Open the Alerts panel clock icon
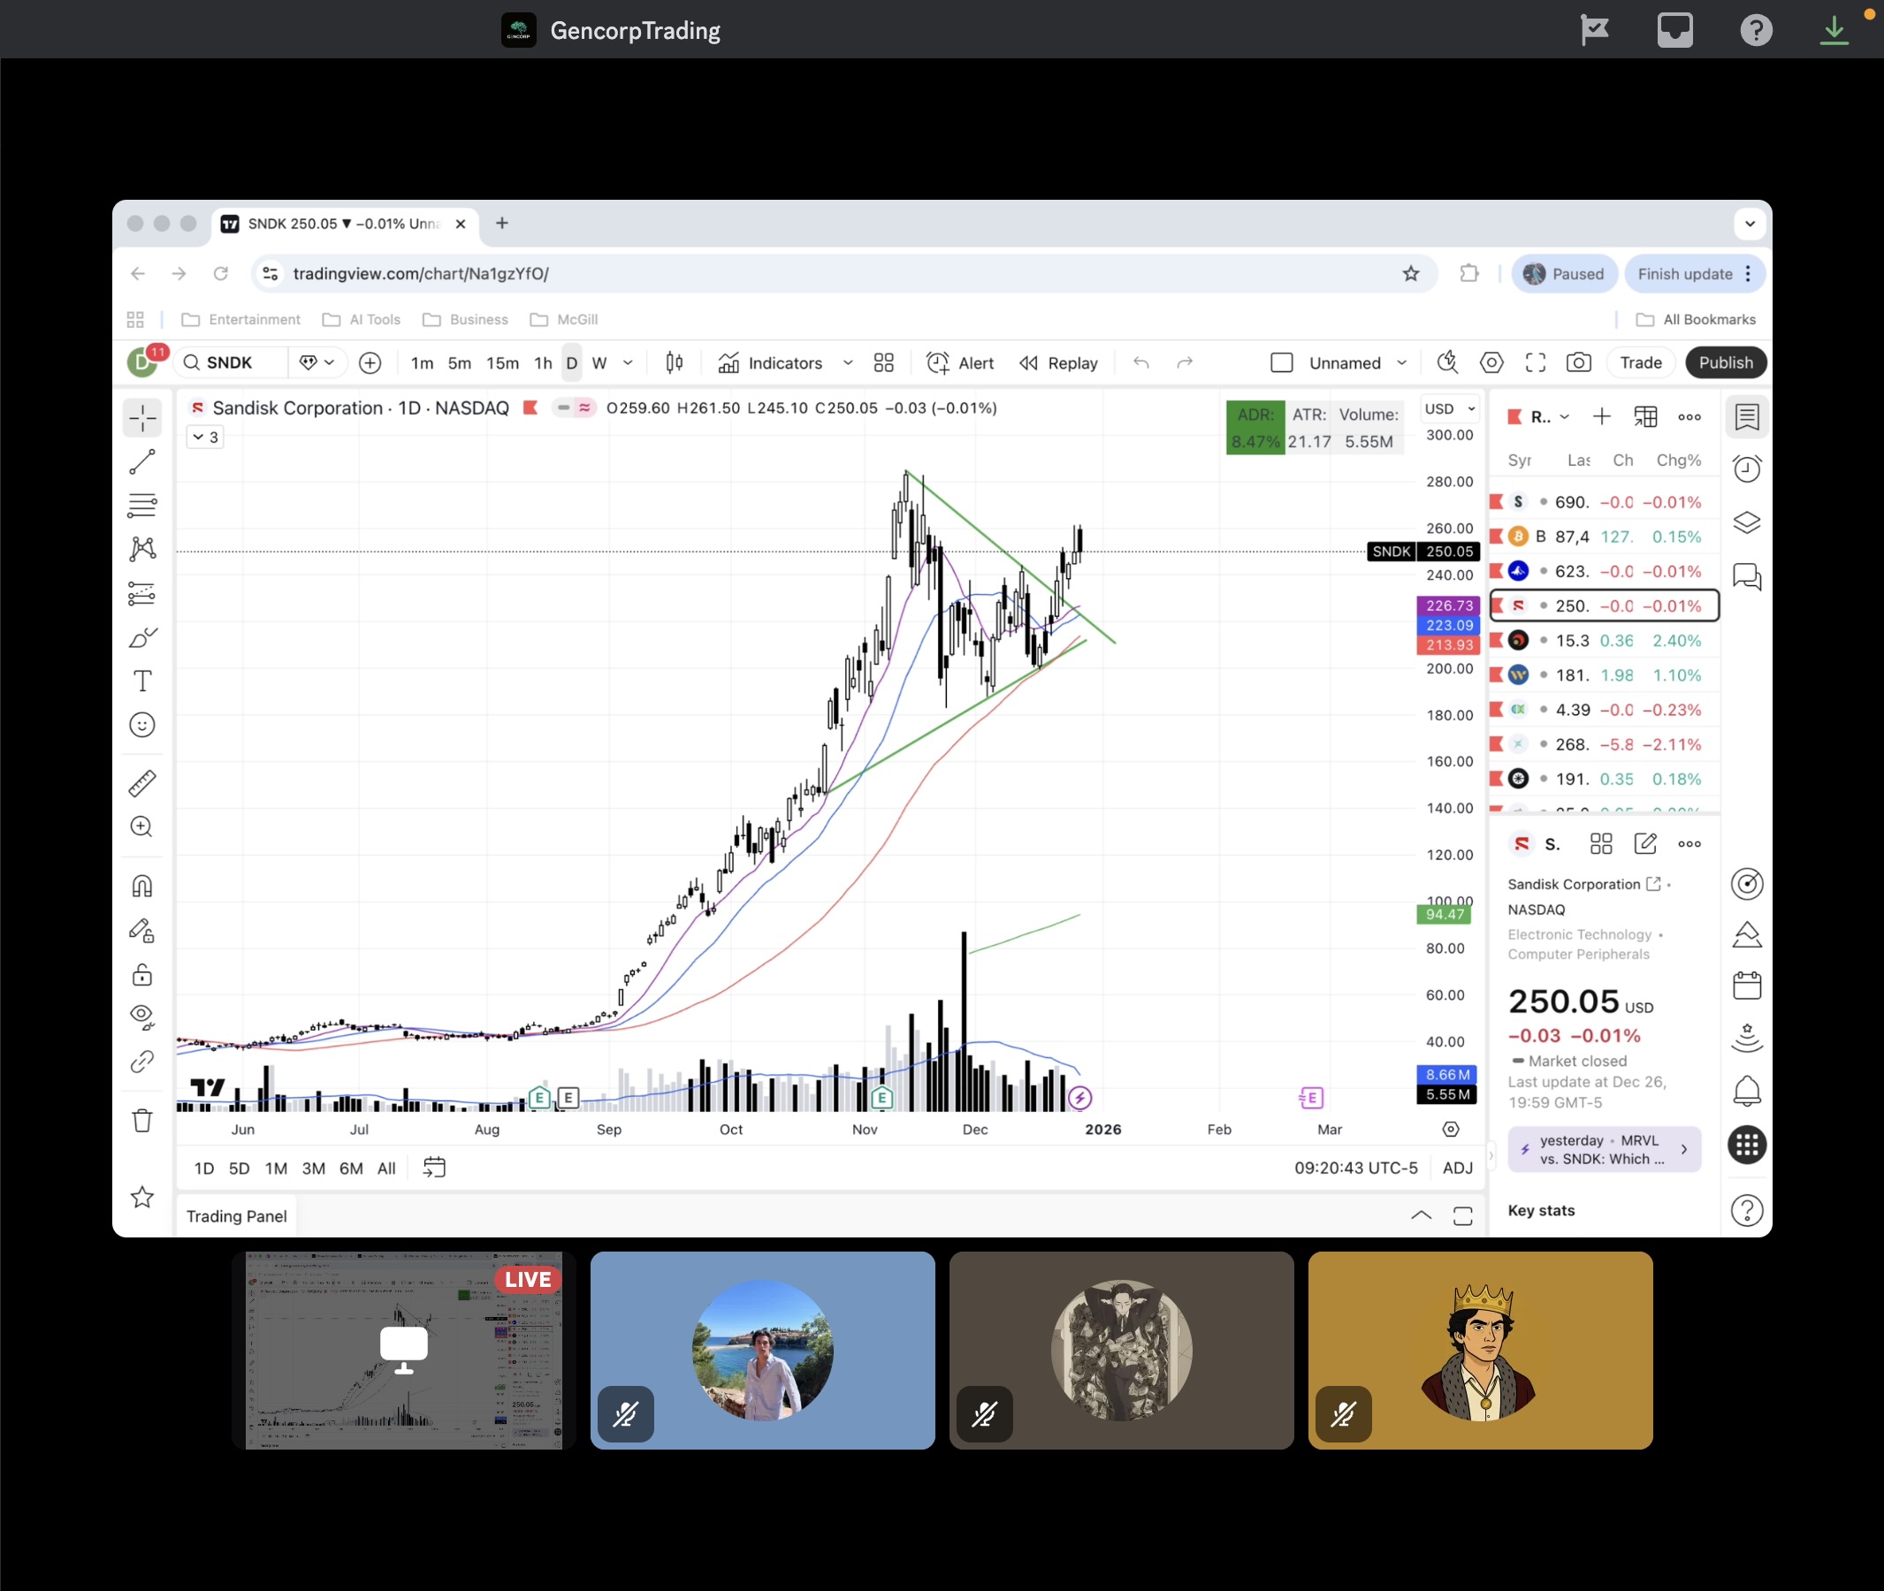 [1747, 469]
